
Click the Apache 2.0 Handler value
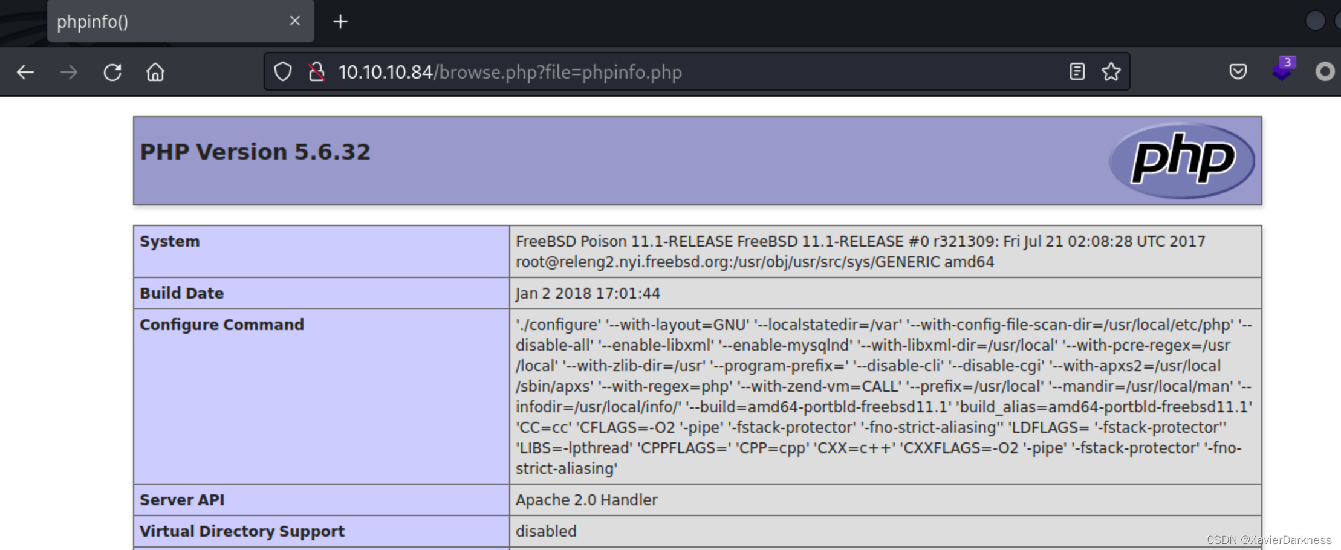click(x=586, y=500)
